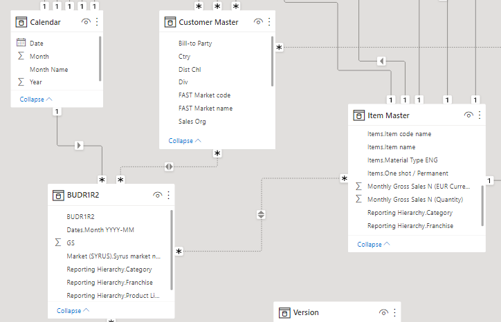Select the Items.Item name field
Image resolution: width=501 pixels, height=322 pixels.
pyautogui.click(x=392, y=146)
